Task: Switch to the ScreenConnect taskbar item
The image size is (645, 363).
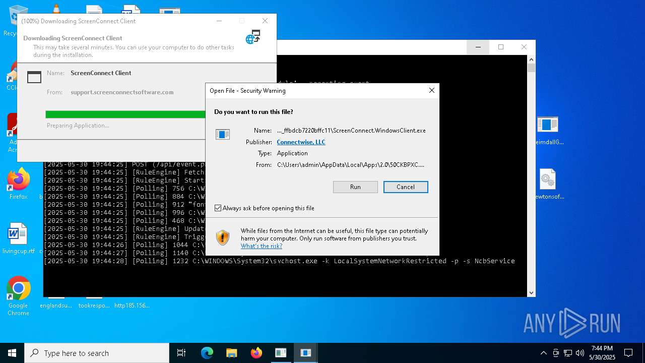Action: click(305, 353)
